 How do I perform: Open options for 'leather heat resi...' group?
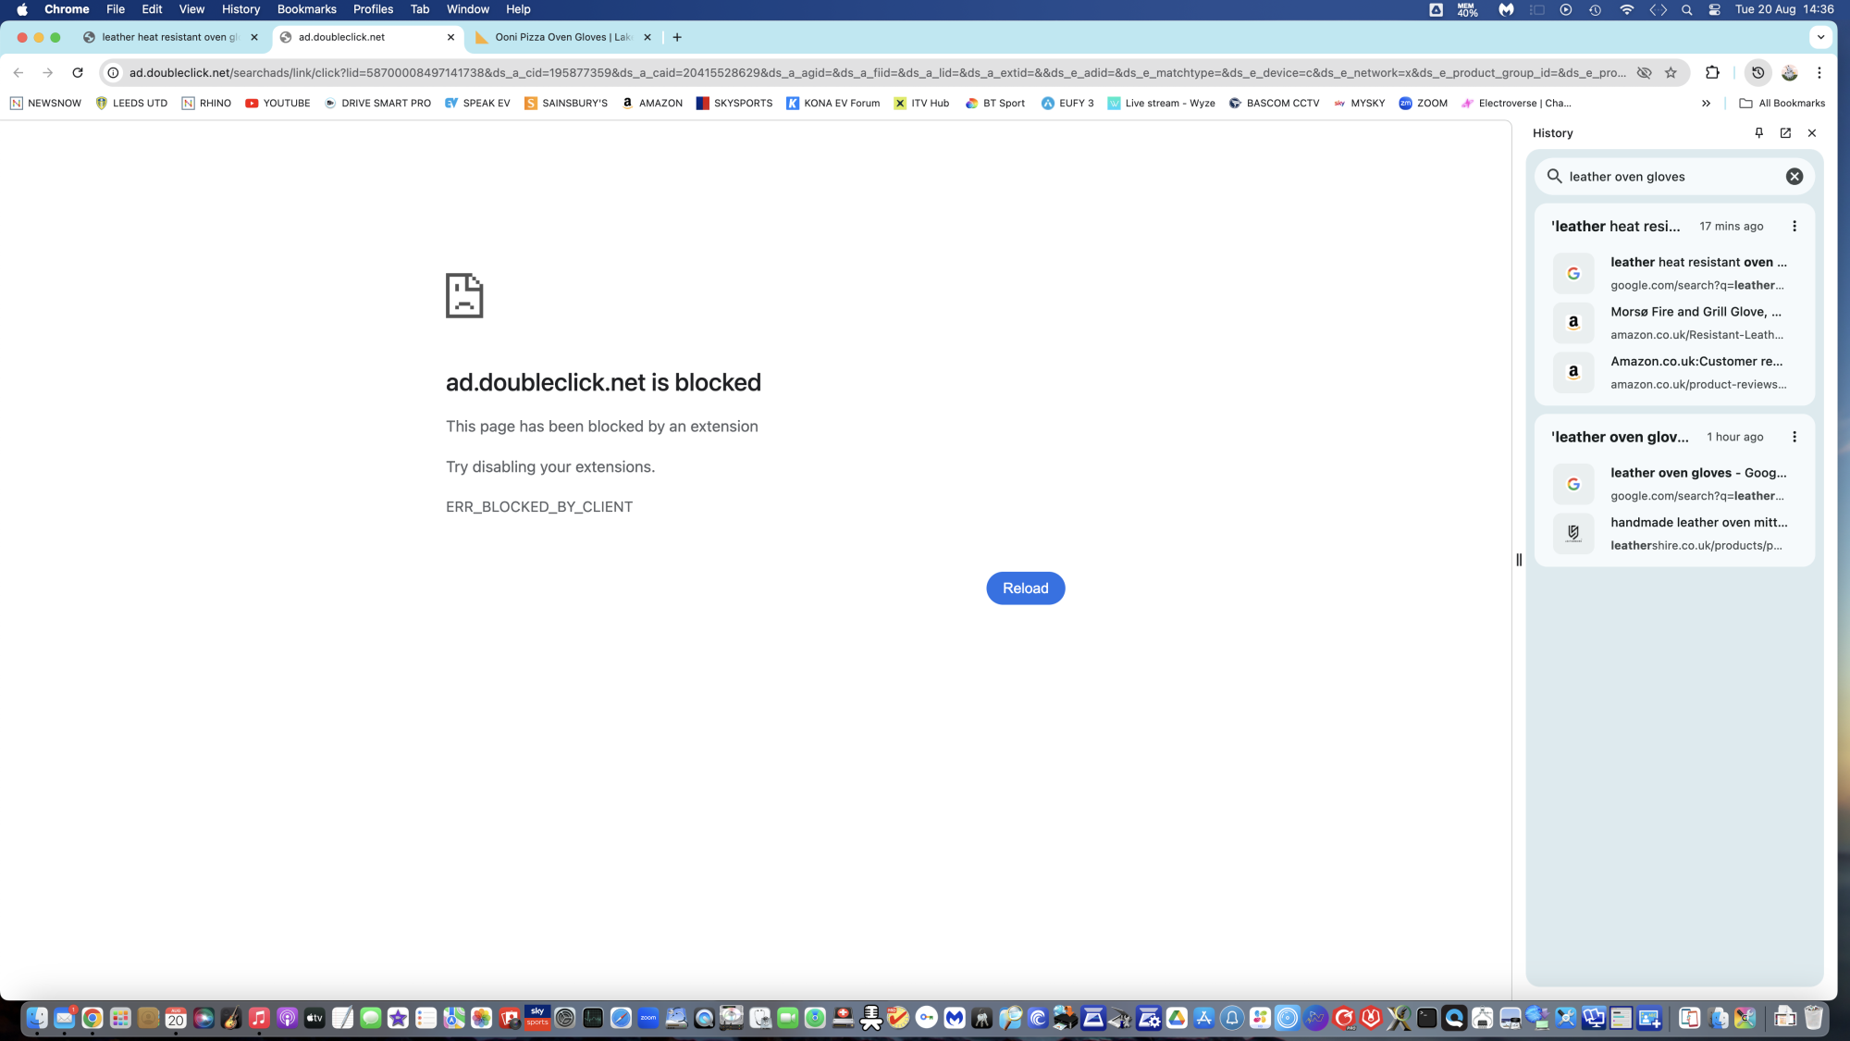coord(1794,226)
